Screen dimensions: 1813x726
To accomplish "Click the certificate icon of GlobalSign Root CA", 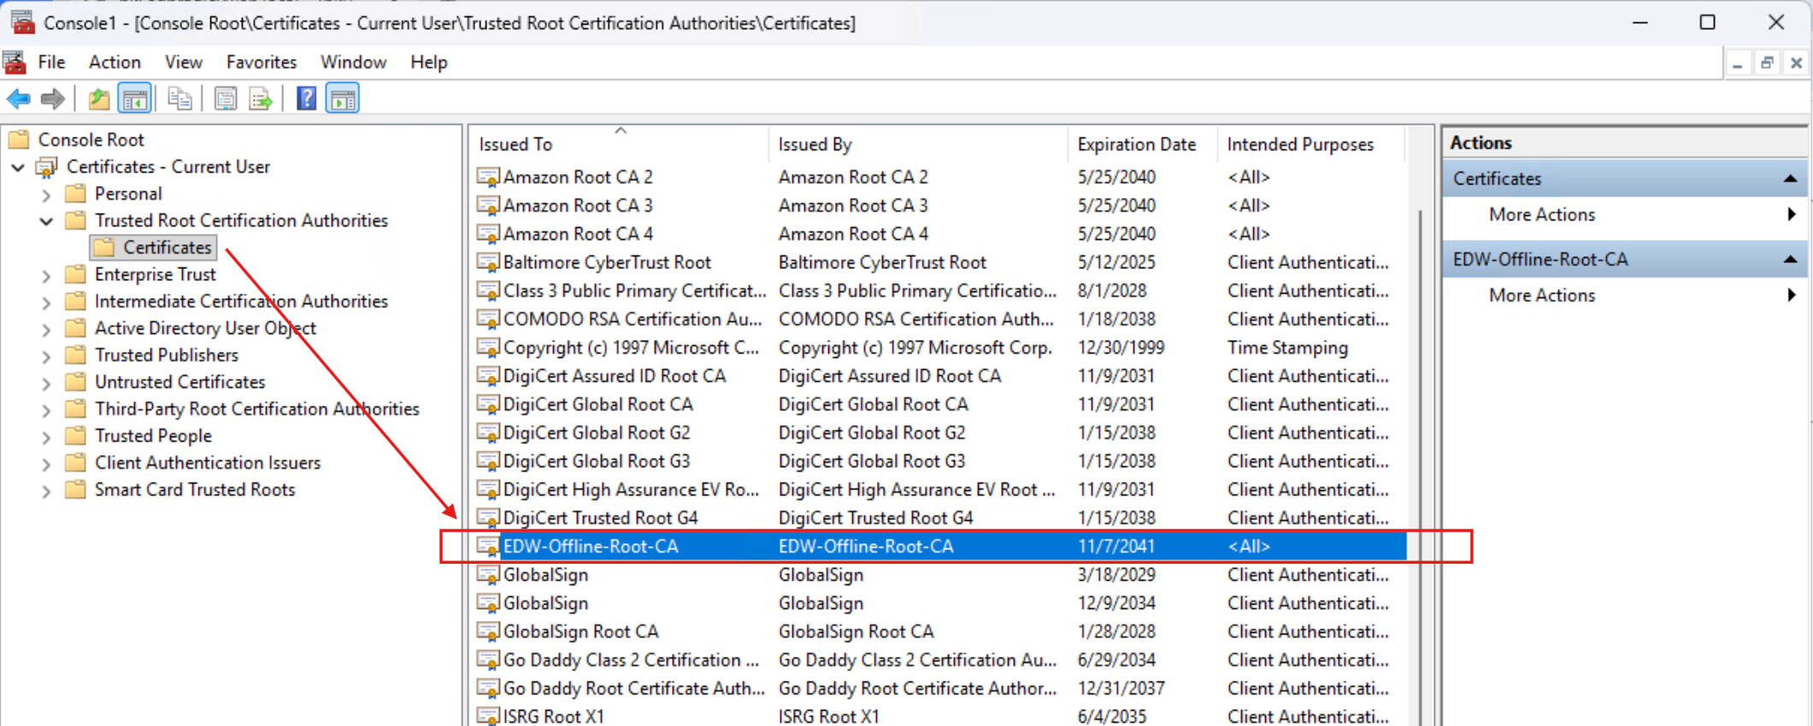I will point(488,632).
